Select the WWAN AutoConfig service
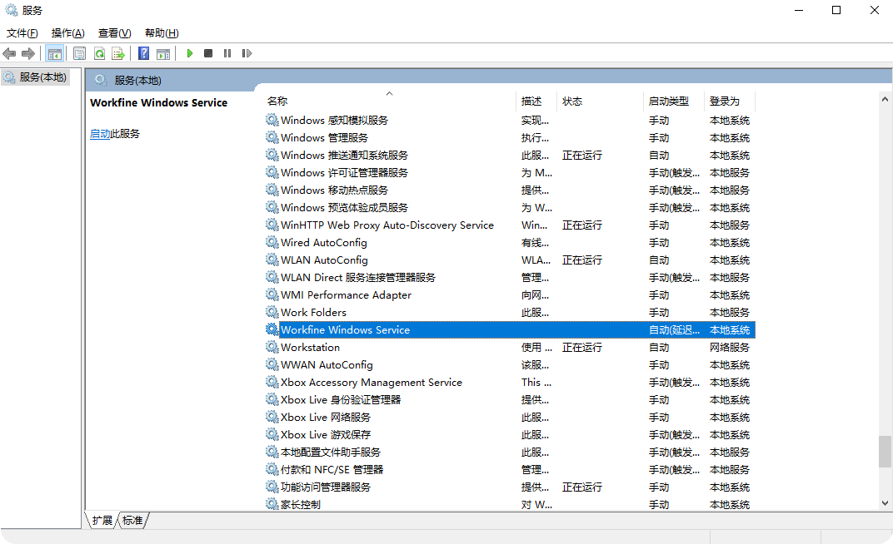The height and width of the screenshot is (544, 893). [x=510, y=364]
